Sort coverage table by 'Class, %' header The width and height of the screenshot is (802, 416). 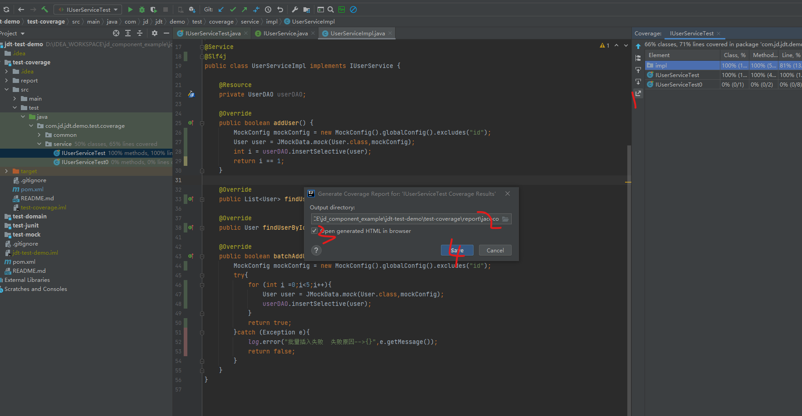[734, 55]
